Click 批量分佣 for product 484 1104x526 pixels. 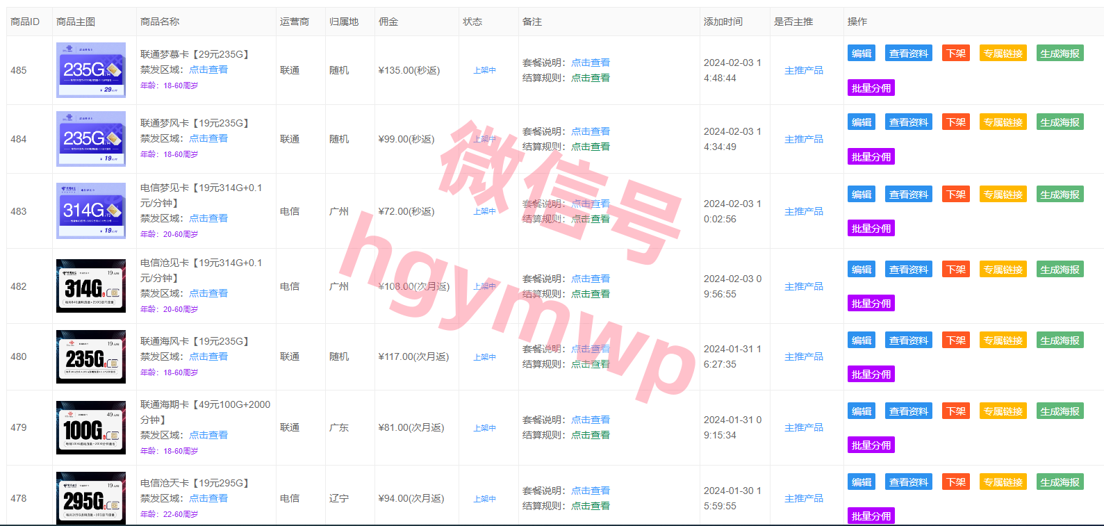871,157
